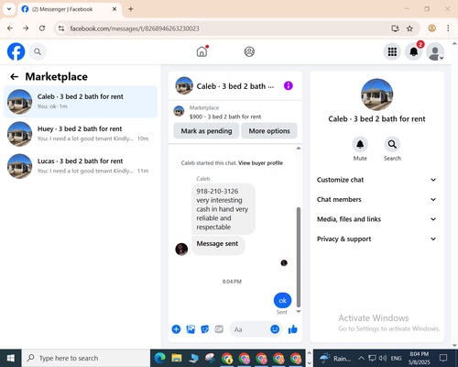The width and height of the screenshot is (458, 367).
Task: Click the chat vertical scrollbar thumb
Action: tap(299, 257)
